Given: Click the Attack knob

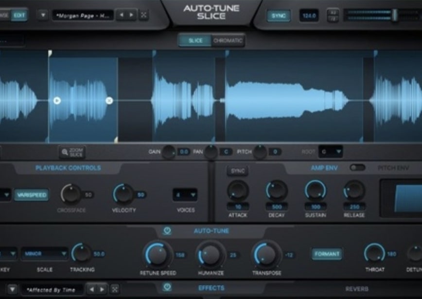Looking at the screenshot, I should (238, 190).
